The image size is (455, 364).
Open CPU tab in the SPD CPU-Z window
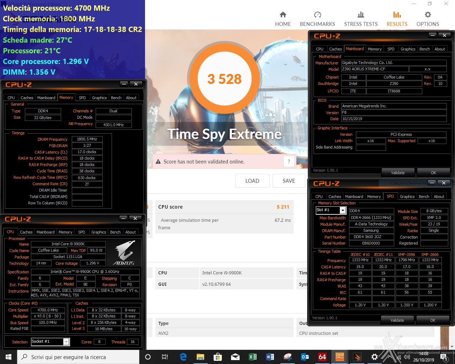pyautogui.click(x=319, y=197)
